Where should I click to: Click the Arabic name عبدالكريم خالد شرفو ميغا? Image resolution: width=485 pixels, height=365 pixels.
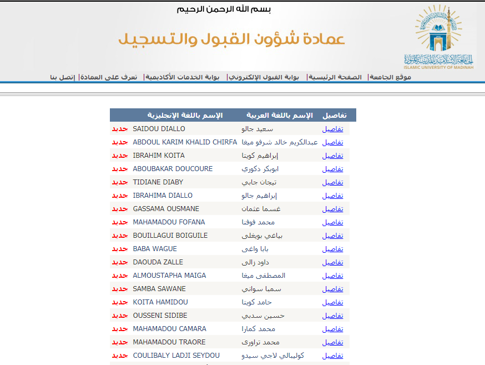click(x=280, y=142)
